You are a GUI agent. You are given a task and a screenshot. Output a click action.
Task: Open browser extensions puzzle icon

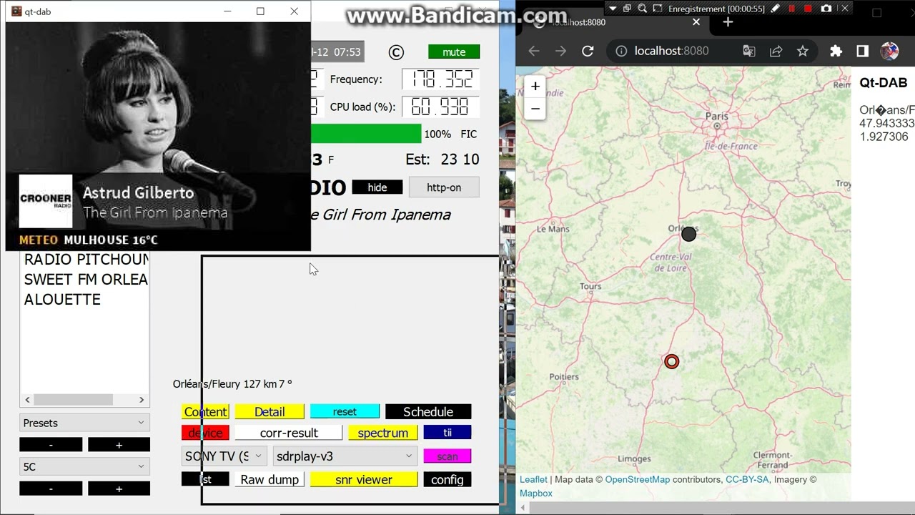click(836, 51)
